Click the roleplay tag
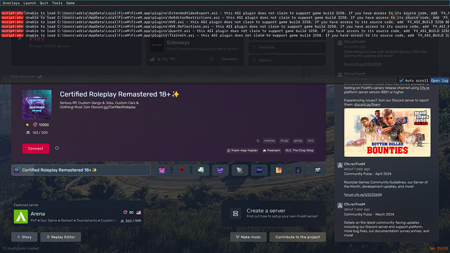450x253 pixels. coord(269,141)
